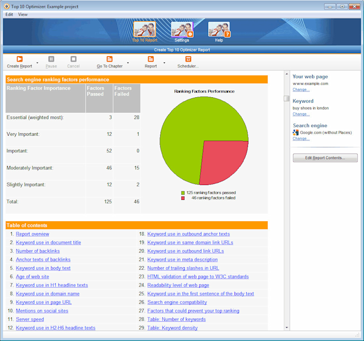
Task: Open HTML validation to W3C standards link
Action: [198, 276]
